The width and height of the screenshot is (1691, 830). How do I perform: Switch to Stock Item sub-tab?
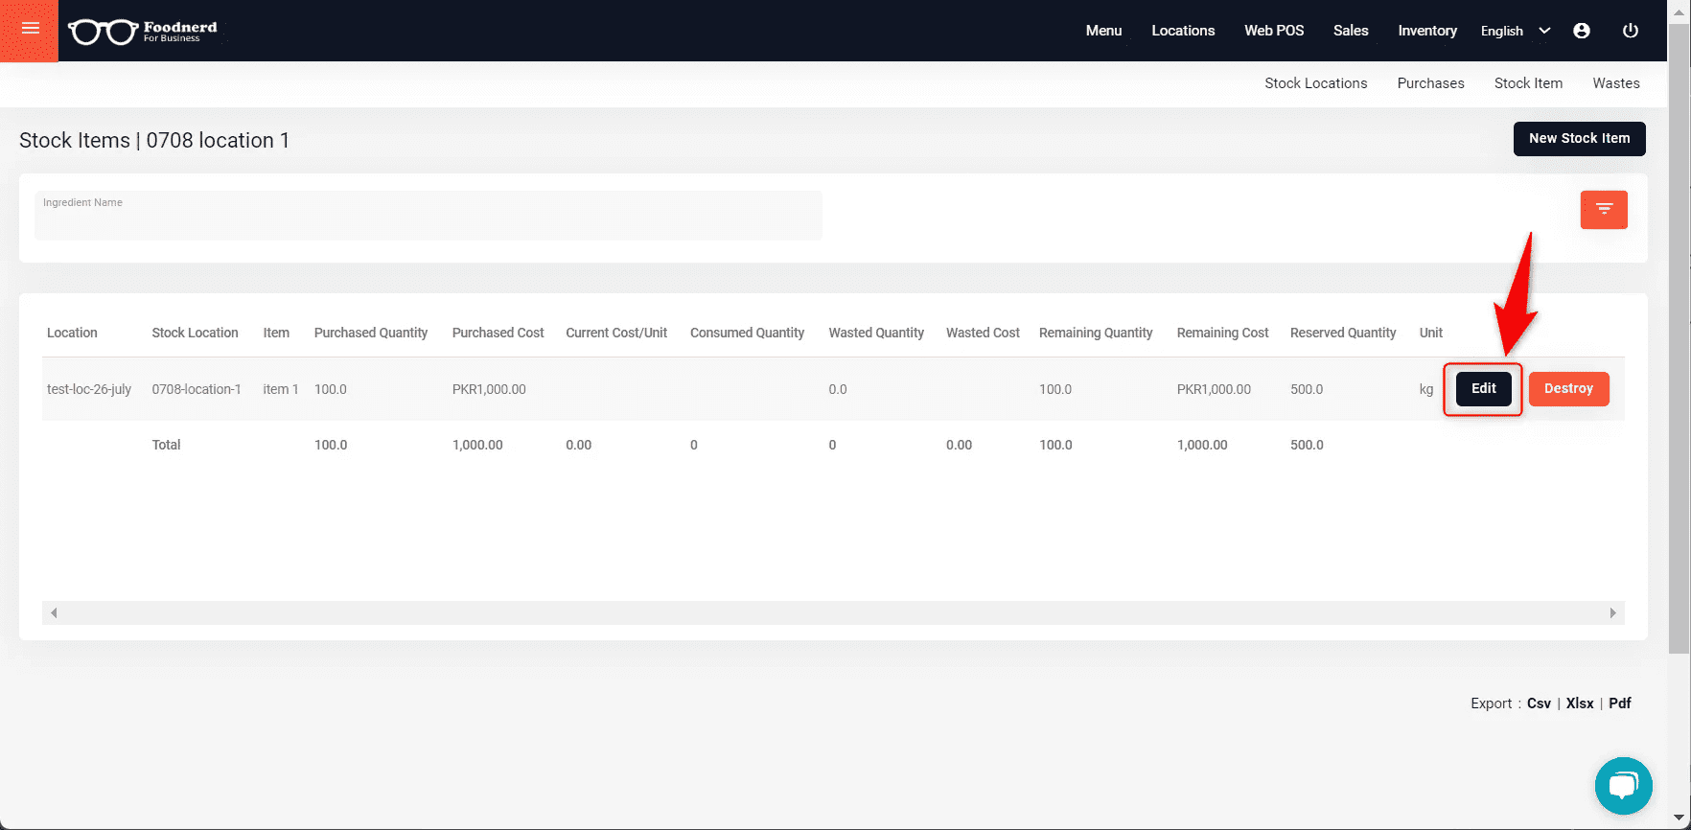[1528, 83]
